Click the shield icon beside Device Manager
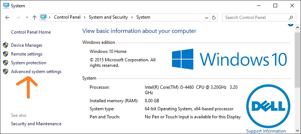 6,45
